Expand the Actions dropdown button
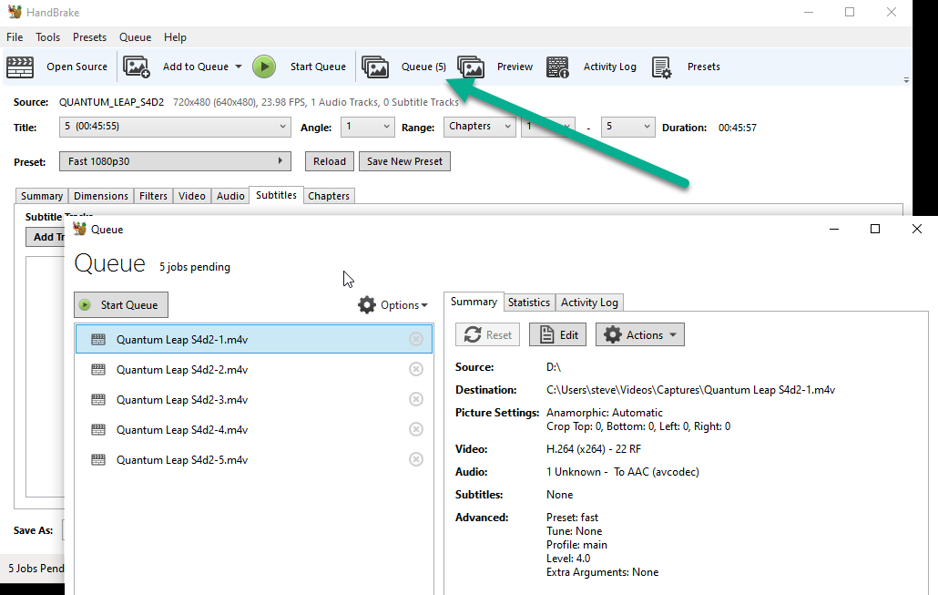The height and width of the screenshot is (595, 938). tap(639, 334)
